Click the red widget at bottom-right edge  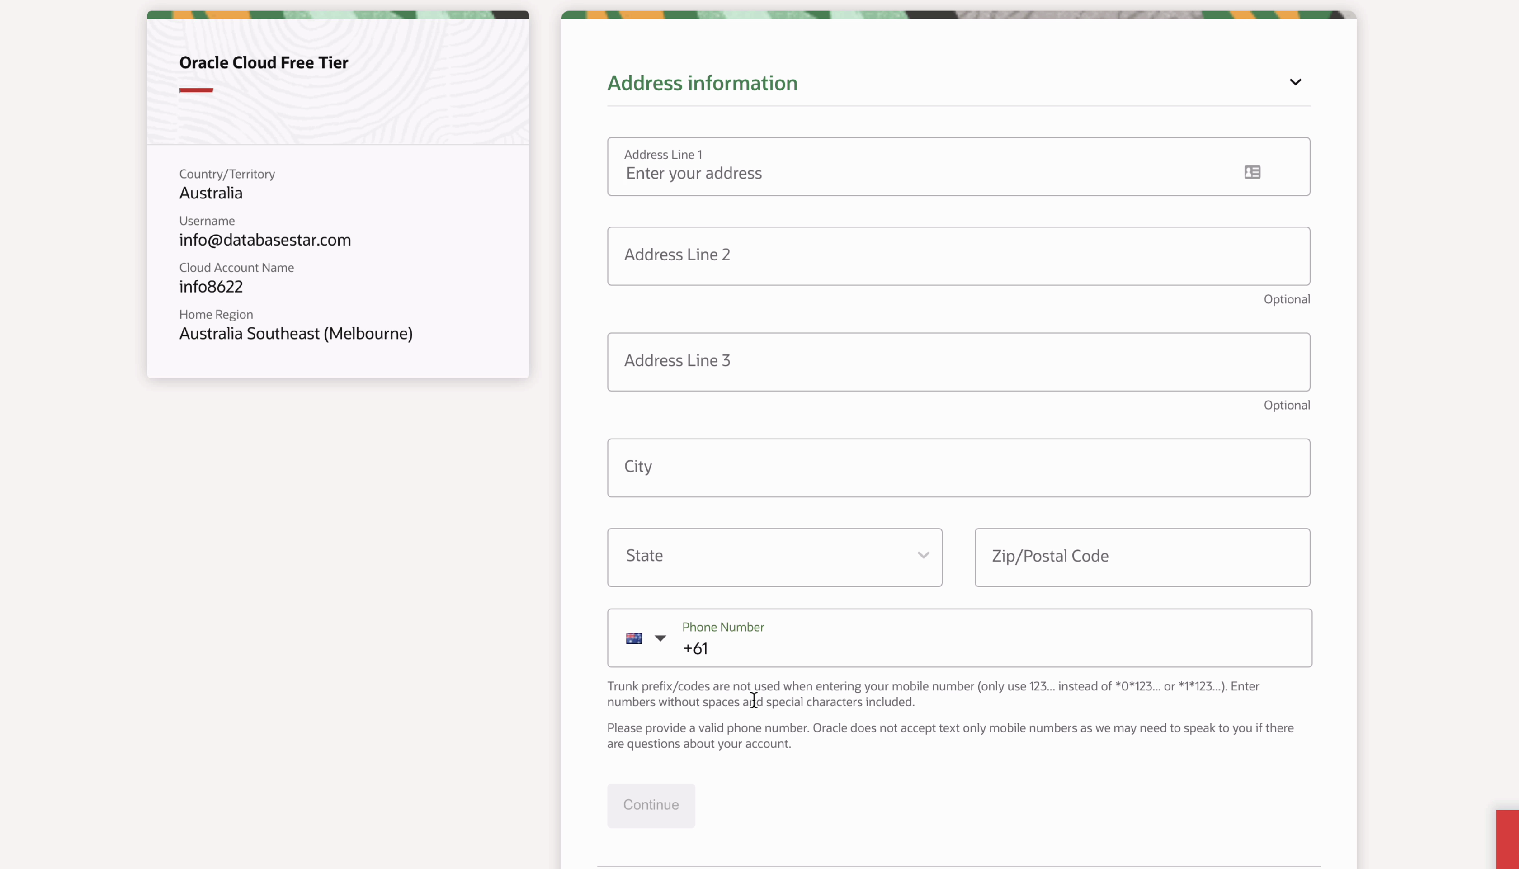coord(1507,839)
